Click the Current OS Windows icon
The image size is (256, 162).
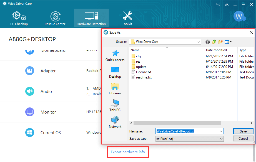tap(29, 132)
